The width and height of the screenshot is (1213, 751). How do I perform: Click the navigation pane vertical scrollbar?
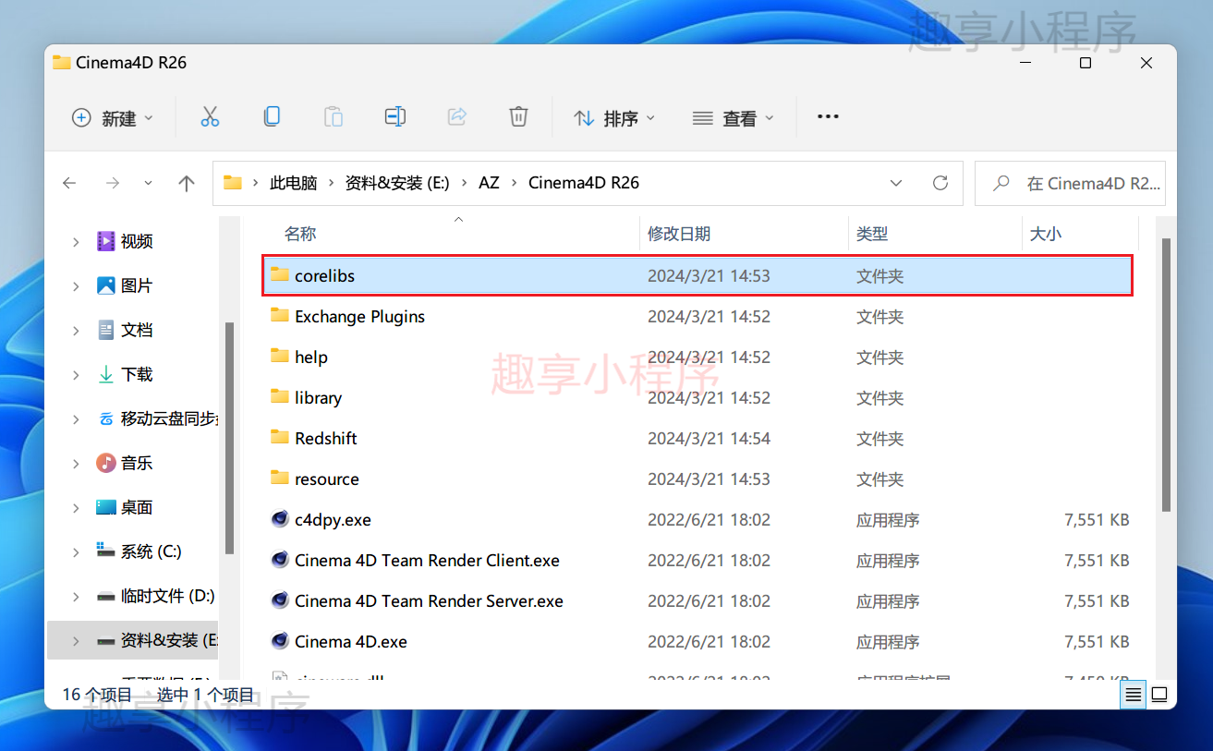click(228, 438)
